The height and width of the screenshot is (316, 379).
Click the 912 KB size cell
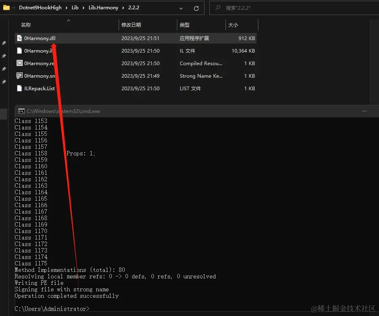click(x=247, y=38)
